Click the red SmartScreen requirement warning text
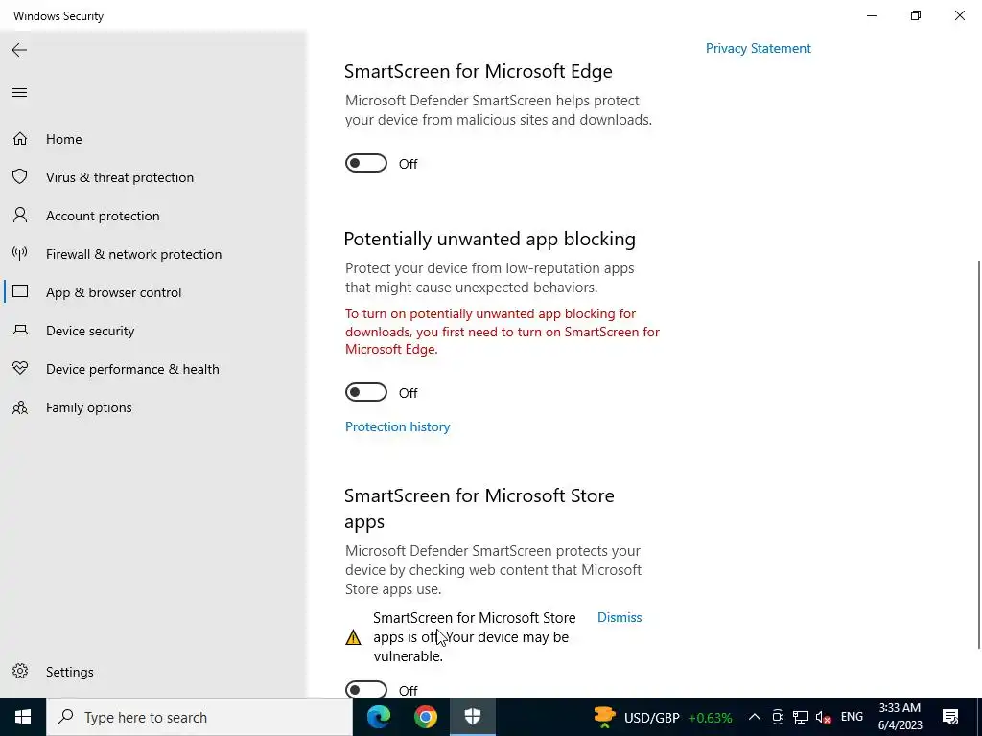Viewport: 982px width, 736px height. 503,331
